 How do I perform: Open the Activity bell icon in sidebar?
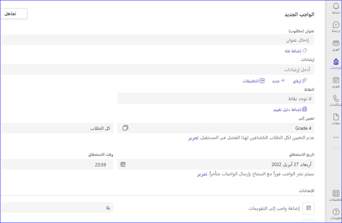[336, 6]
